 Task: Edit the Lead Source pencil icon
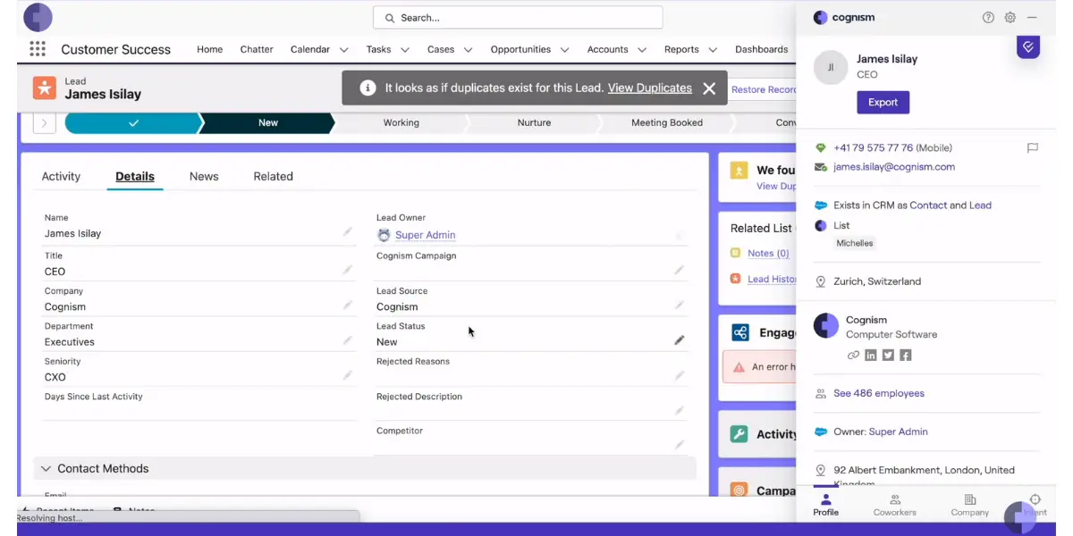(680, 306)
